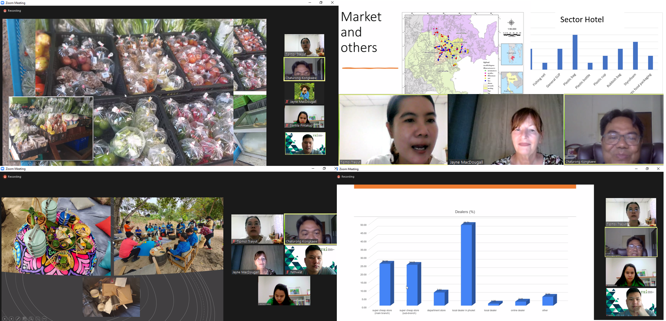Click Zoom app icon in top-left window title

pyautogui.click(x=2, y=3)
